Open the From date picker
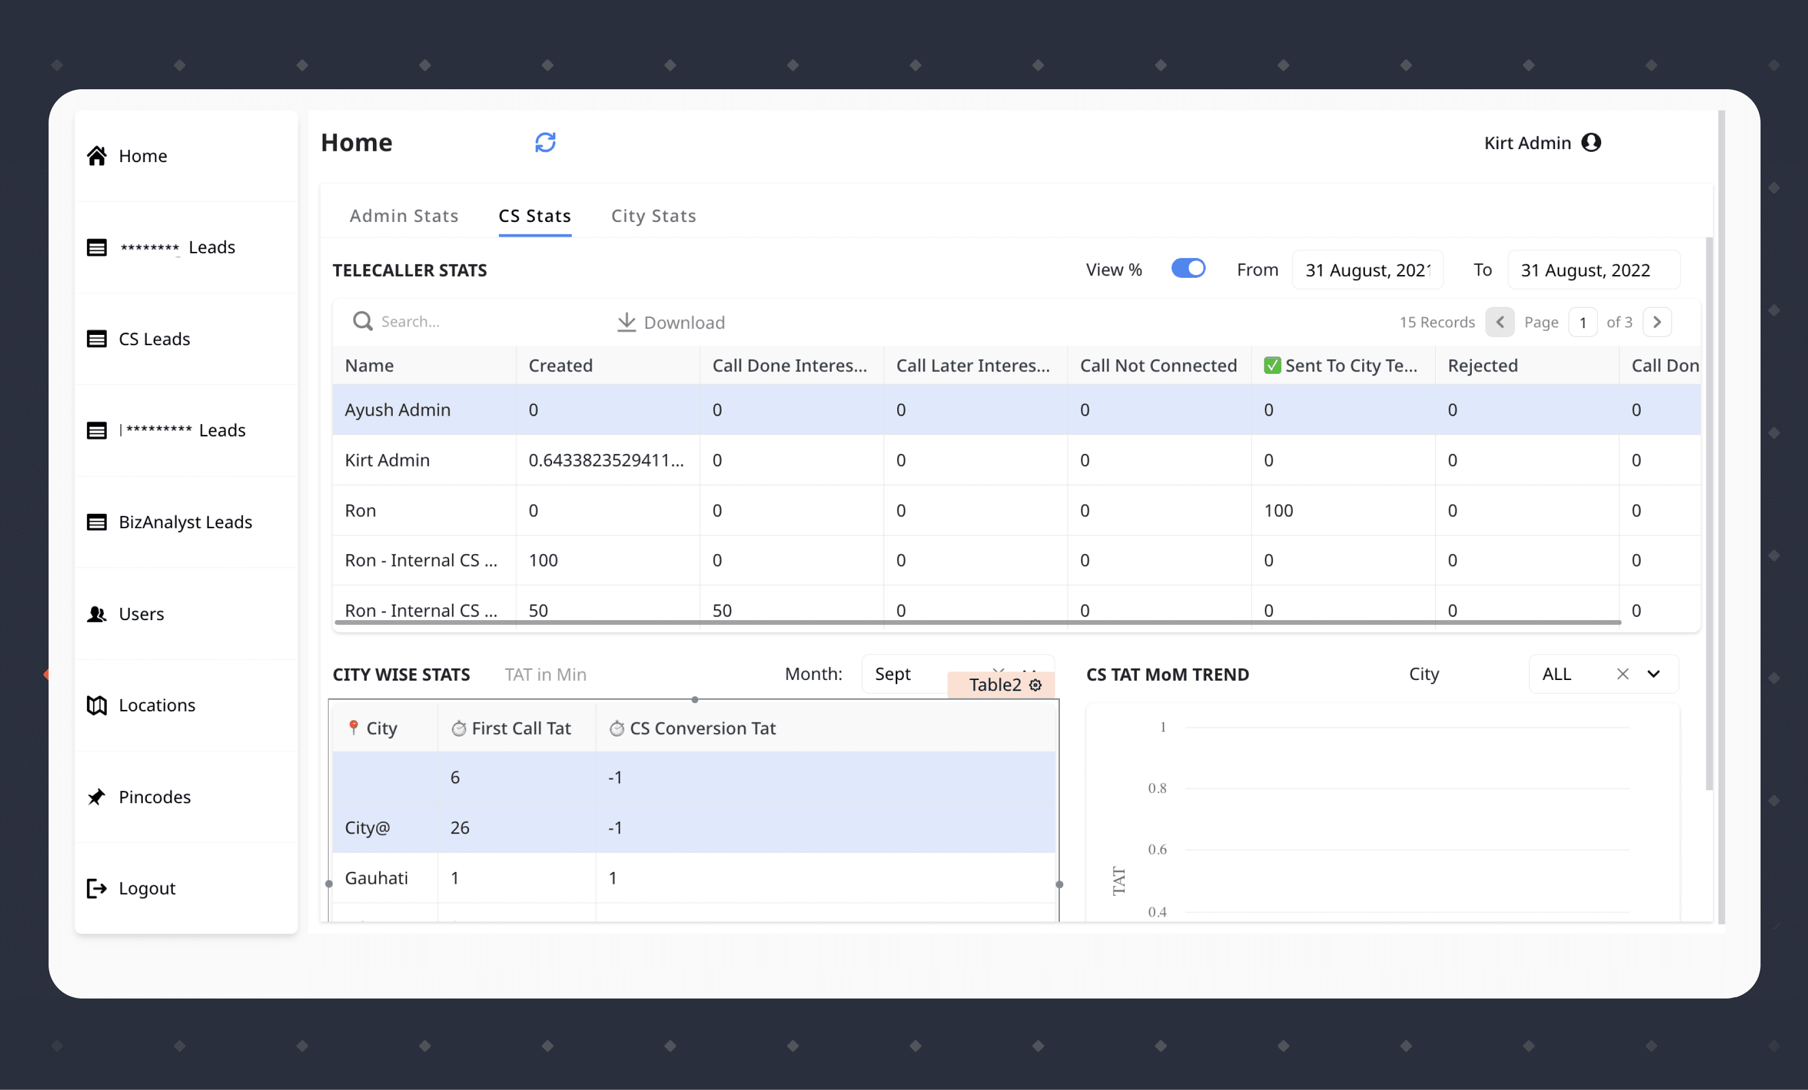 tap(1368, 270)
